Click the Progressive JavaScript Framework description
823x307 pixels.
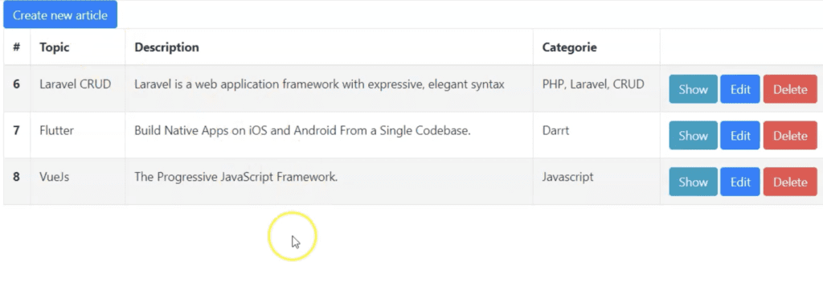tap(235, 177)
